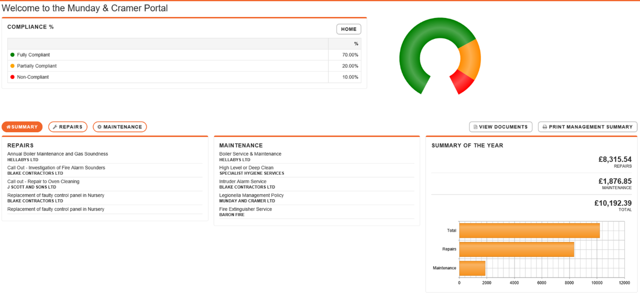Image resolution: width=640 pixels, height=295 pixels.
Task: Click the red Non-Compliant dot
Action: tap(12, 77)
